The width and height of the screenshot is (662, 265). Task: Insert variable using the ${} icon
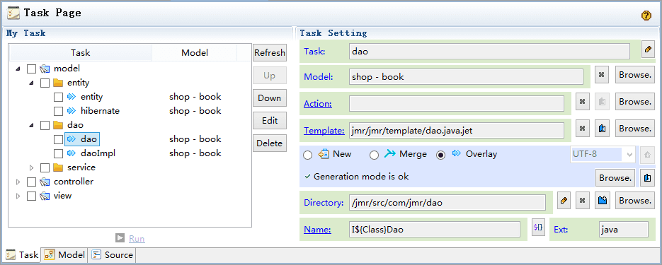point(538,227)
